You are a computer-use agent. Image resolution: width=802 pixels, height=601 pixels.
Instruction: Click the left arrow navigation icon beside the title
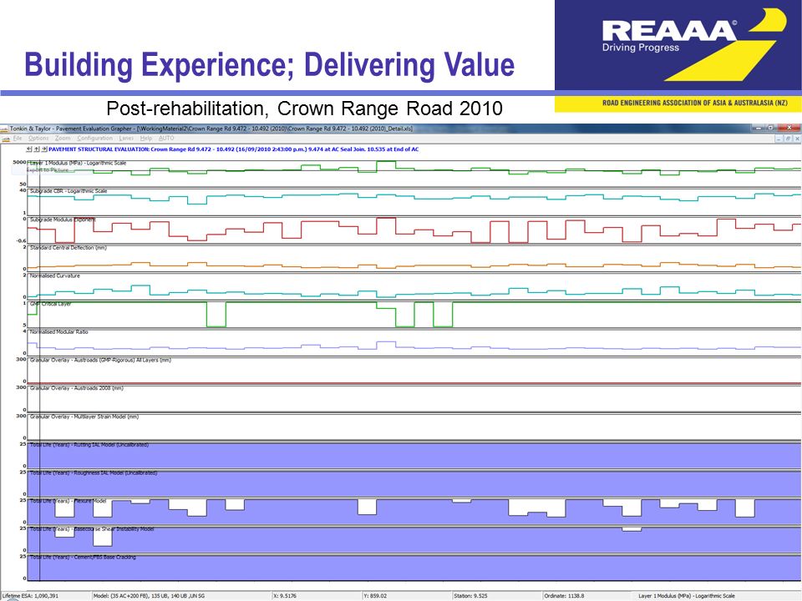pos(30,149)
